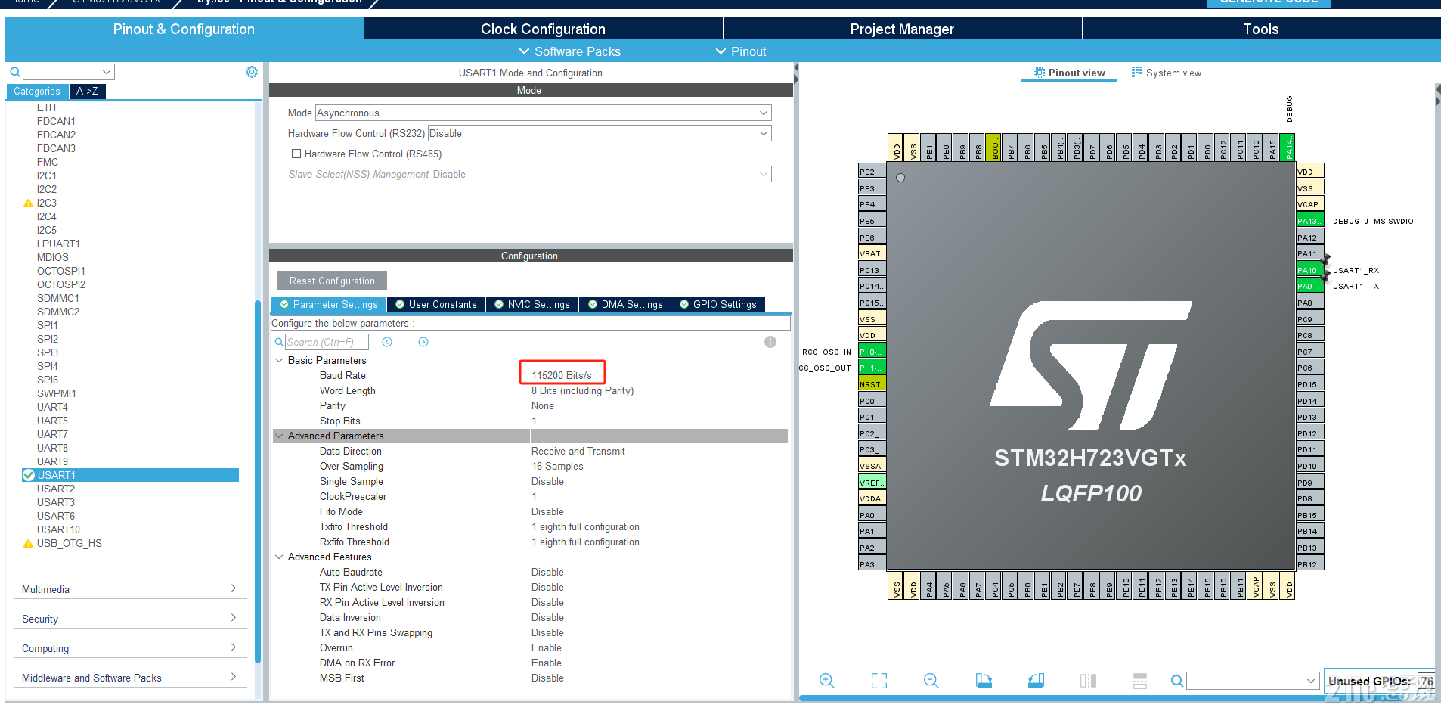Click the NRST pin on the chip
Screen dimensions: 1441x708
872,384
